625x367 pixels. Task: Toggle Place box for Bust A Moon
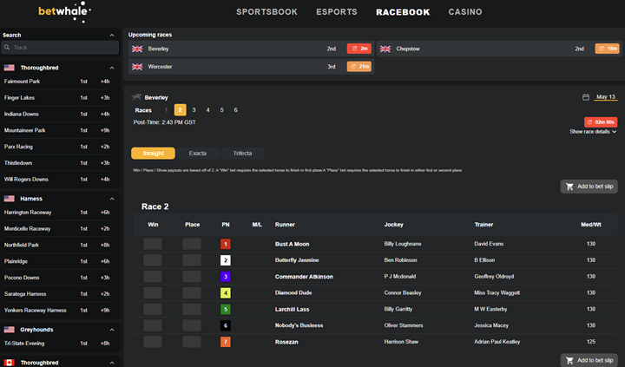(192, 244)
